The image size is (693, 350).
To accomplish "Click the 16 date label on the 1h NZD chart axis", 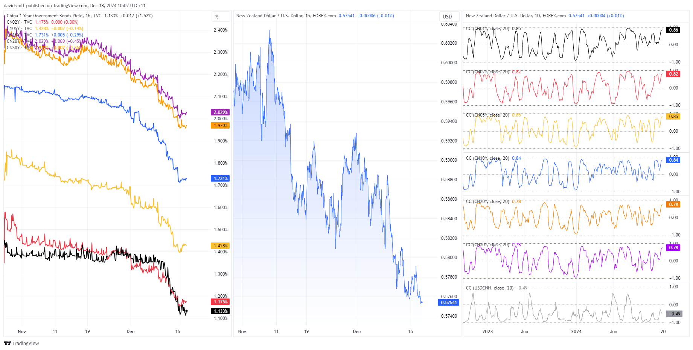I will tap(411, 332).
